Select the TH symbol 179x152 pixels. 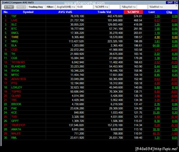pos(13,54)
